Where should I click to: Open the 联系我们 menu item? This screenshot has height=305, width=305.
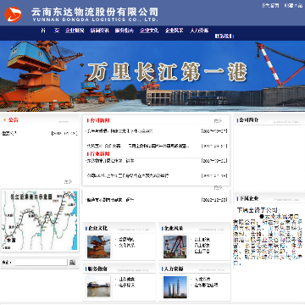click(x=225, y=36)
